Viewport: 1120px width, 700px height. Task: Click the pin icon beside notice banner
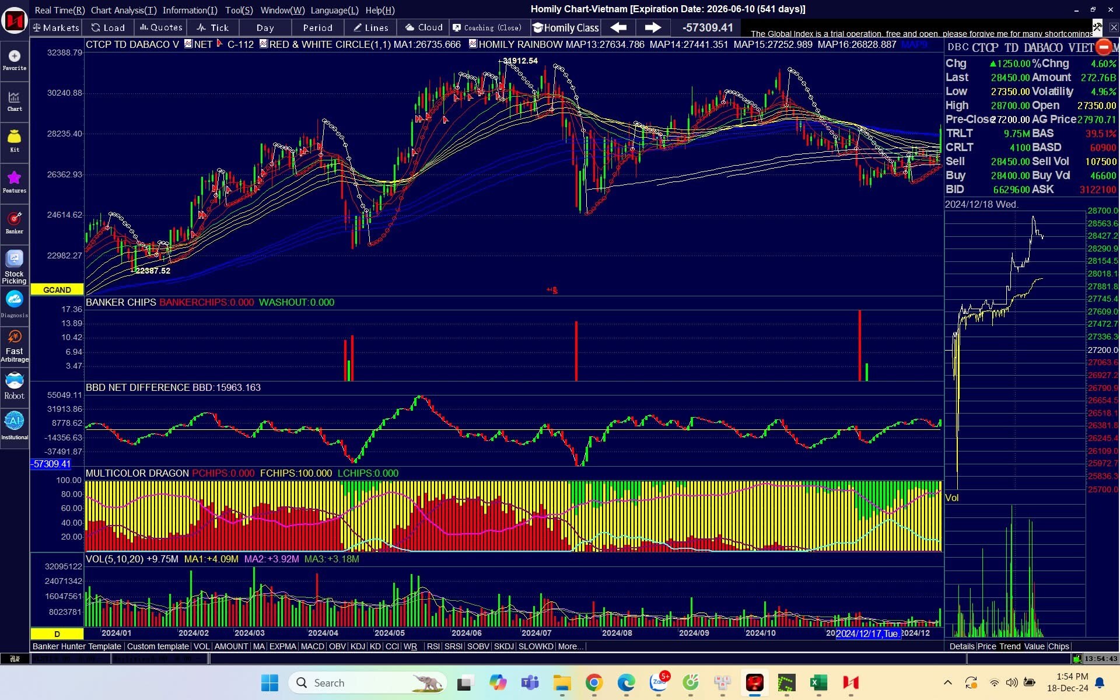pos(1097,27)
